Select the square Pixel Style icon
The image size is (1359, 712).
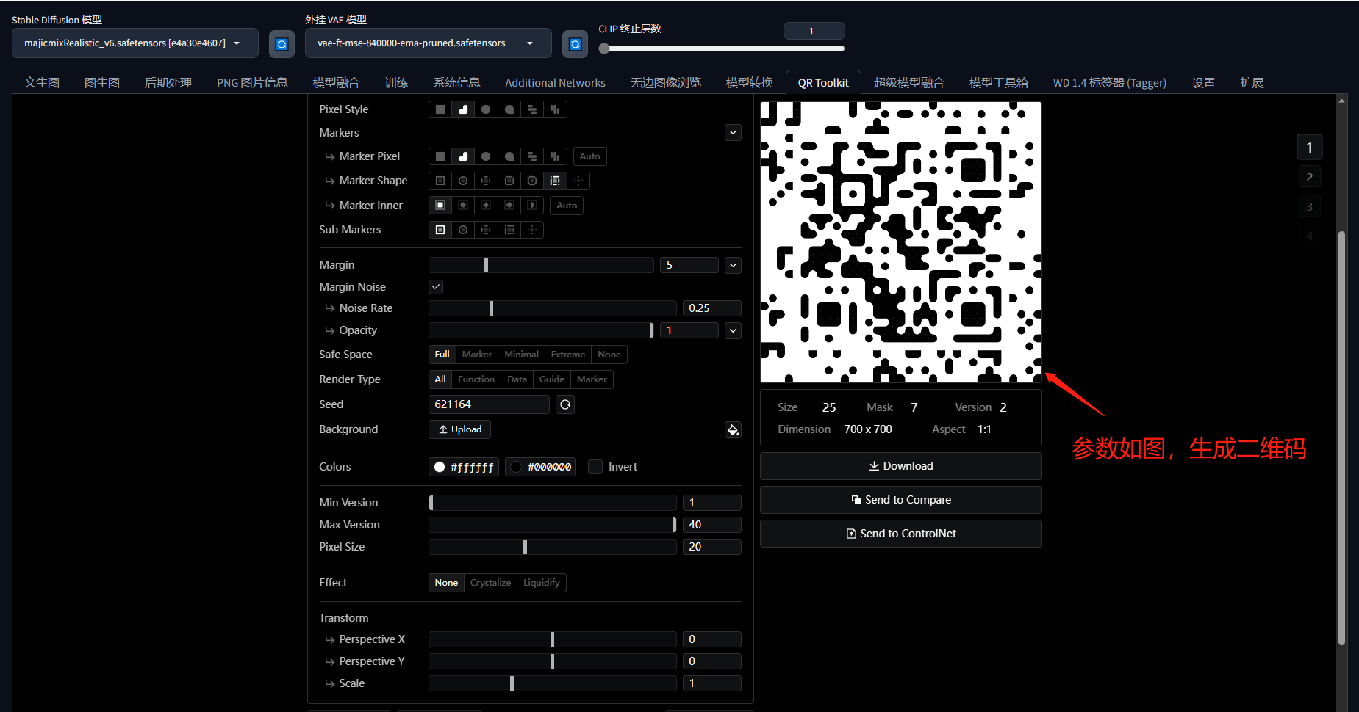440,109
